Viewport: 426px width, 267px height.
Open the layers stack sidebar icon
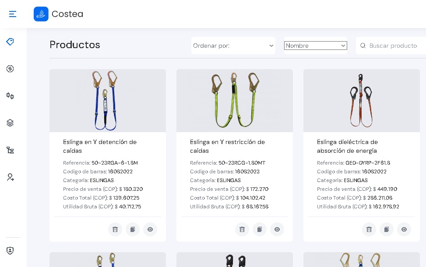point(10,123)
